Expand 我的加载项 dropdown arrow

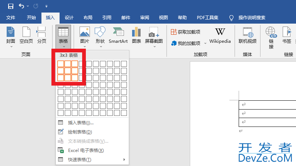(x=205, y=43)
